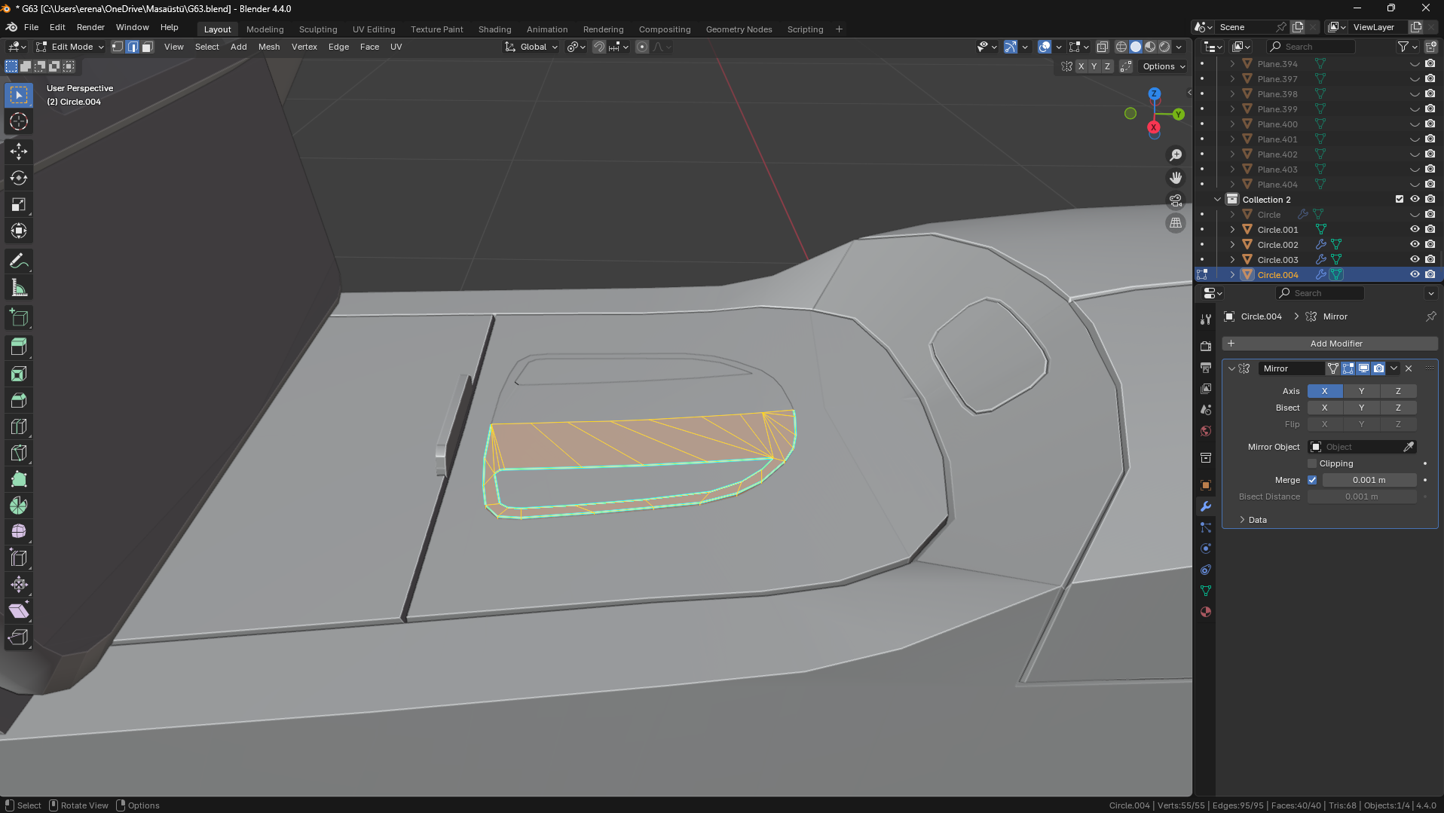Open the Mirror modifier extras dropdown arrow
1444x813 pixels.
click(x=1394, y=368)
